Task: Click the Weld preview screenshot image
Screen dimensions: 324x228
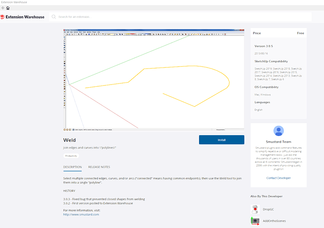Action: [x=154, y=80]
